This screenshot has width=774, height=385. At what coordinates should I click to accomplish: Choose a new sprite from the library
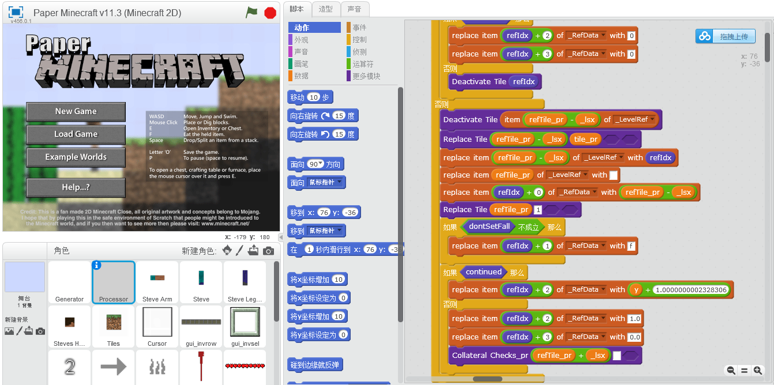[227, 251]
